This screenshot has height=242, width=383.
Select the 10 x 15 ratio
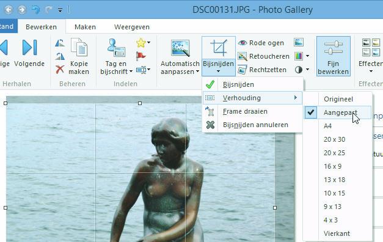tap(338, 193)
